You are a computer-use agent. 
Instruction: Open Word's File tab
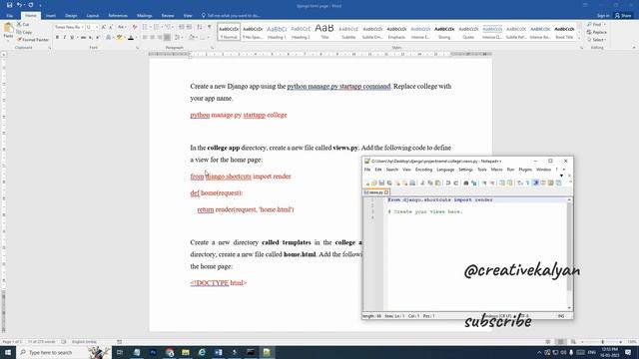pyautogui.click(x=9, y=16)
